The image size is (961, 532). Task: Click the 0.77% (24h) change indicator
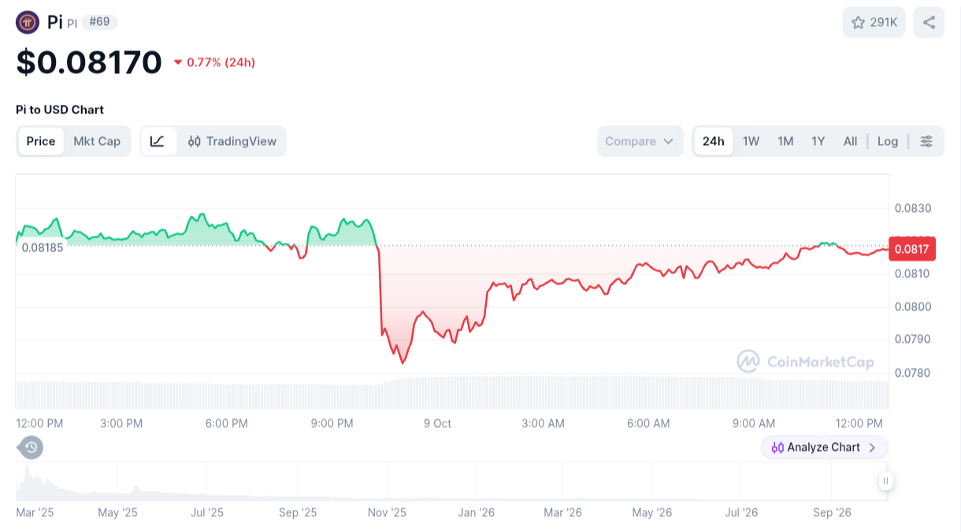click(214, 62)
